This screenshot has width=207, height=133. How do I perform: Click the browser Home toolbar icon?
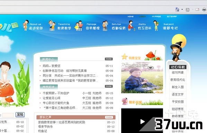point(177,9)
